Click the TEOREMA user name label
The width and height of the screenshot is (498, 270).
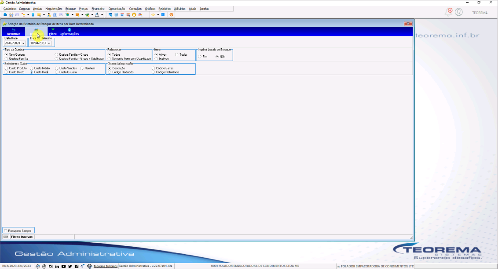coord(480,13)
